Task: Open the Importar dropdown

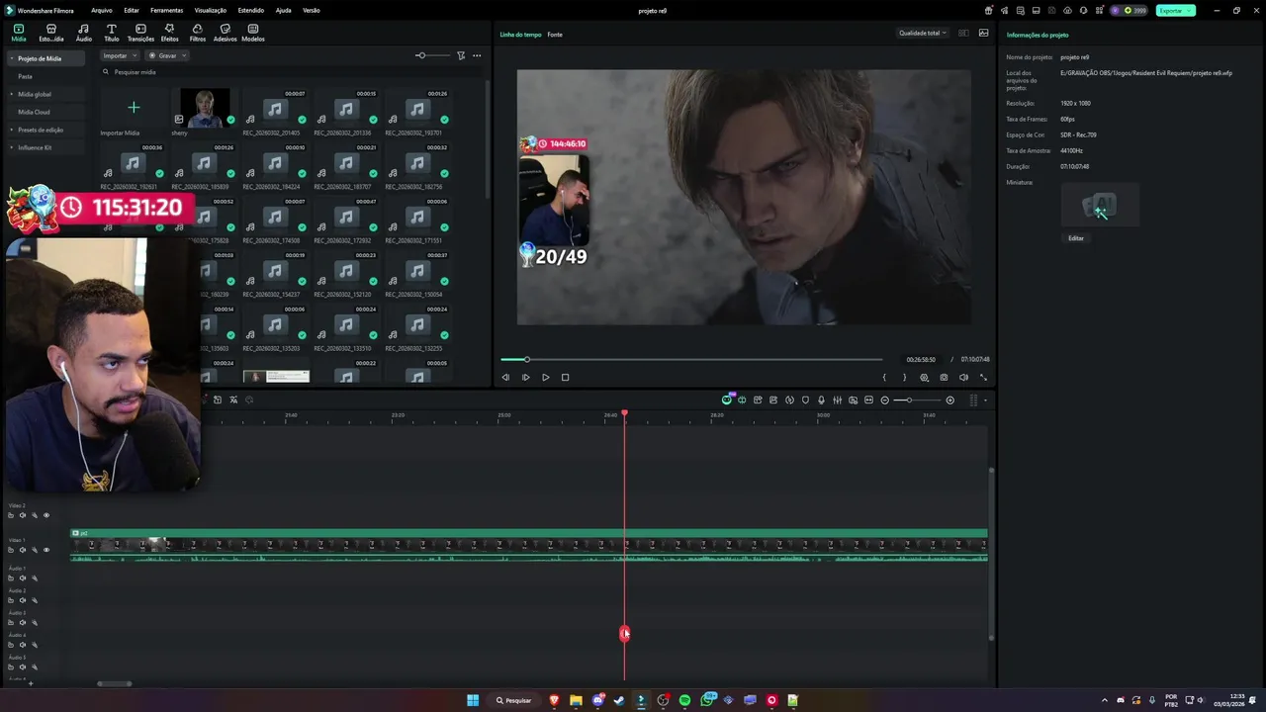Action: 120,55
